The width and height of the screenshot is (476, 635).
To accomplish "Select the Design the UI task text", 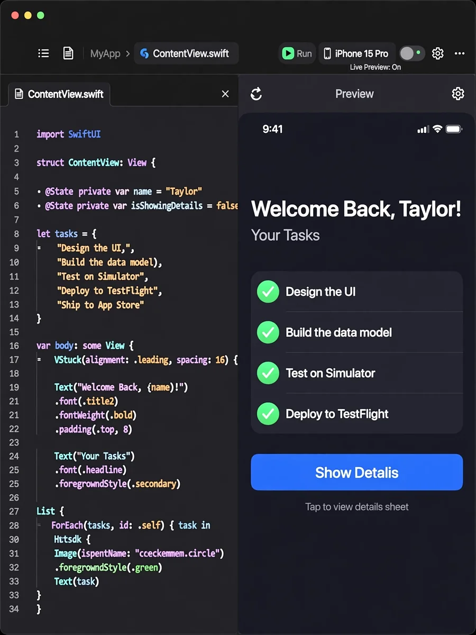I will [x=321, y=292].
